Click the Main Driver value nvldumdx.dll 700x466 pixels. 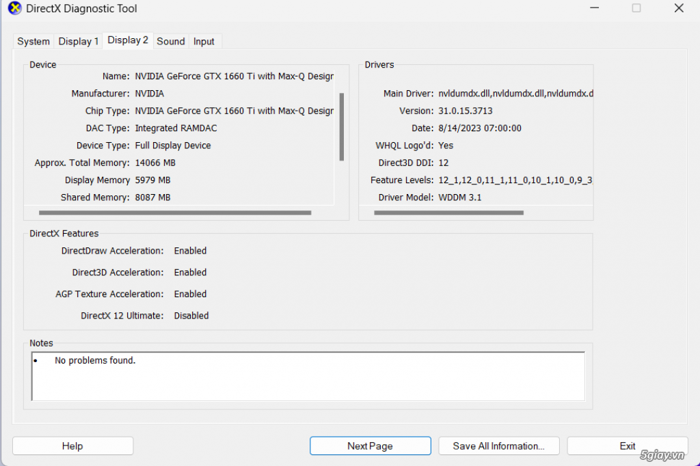[x=515, y=94]
